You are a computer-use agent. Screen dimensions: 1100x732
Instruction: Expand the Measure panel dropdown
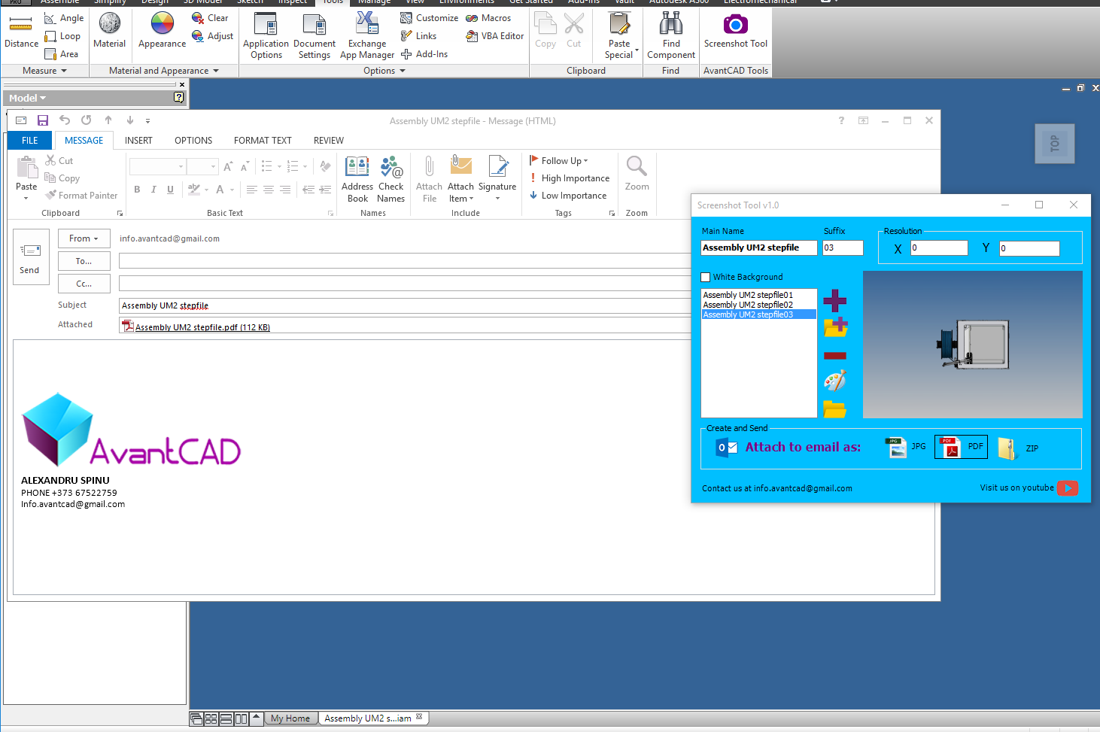44,71
